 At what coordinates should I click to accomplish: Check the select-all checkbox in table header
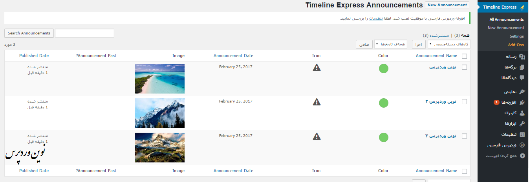[465, 56]
